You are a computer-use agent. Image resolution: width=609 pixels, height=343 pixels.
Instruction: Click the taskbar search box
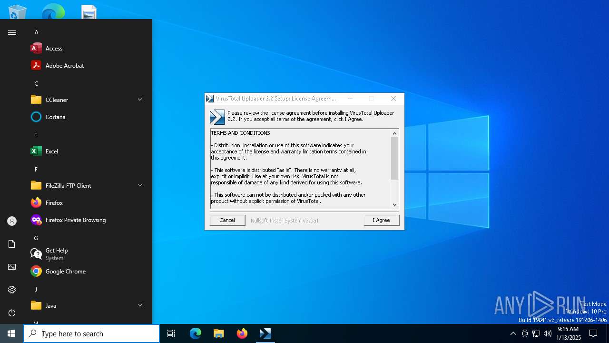pos(91,333)
